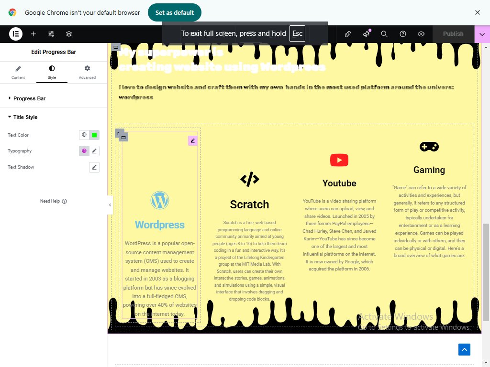The width and height of the screenshot is (490, 367).
Task: Select the container handle above the Wordpress column
Action: [x=124, y=137]
